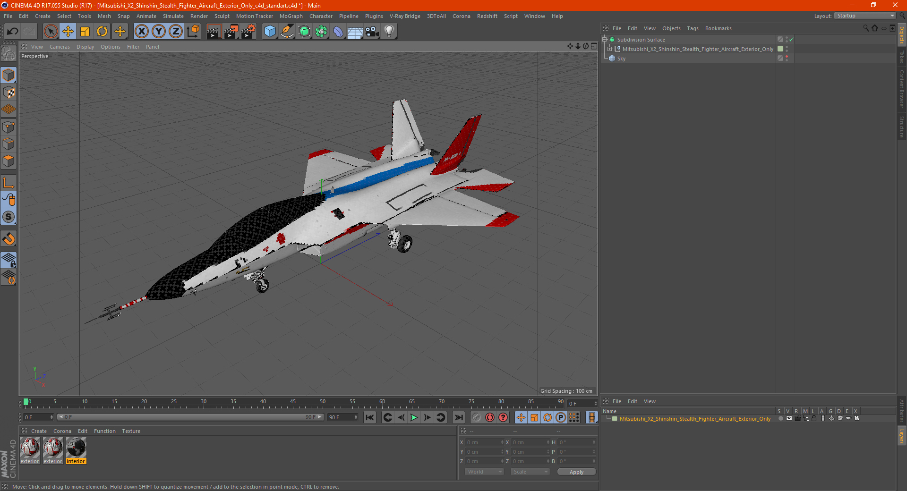
Task: Open the Sculpt menu
Action: click(x=222, y=16)
